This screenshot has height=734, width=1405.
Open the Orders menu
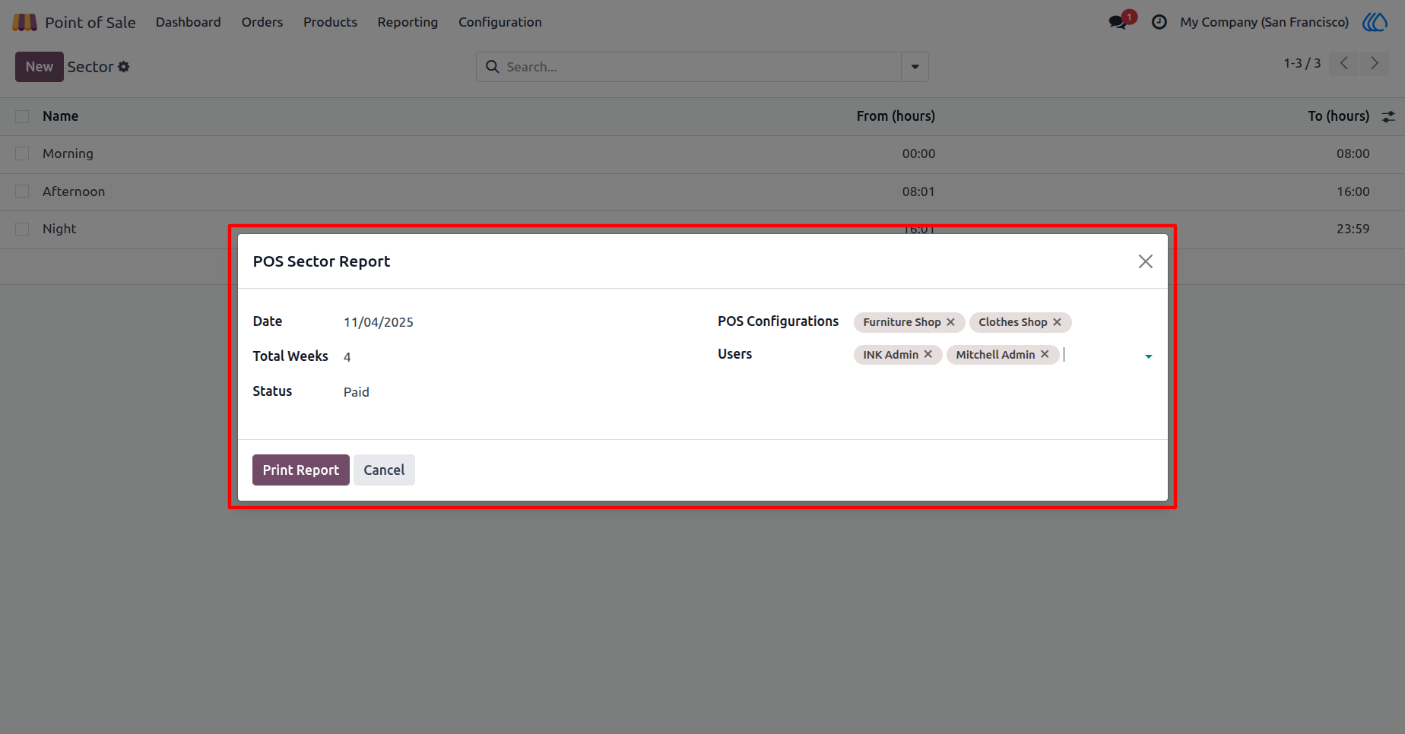(x=262, y=22)
